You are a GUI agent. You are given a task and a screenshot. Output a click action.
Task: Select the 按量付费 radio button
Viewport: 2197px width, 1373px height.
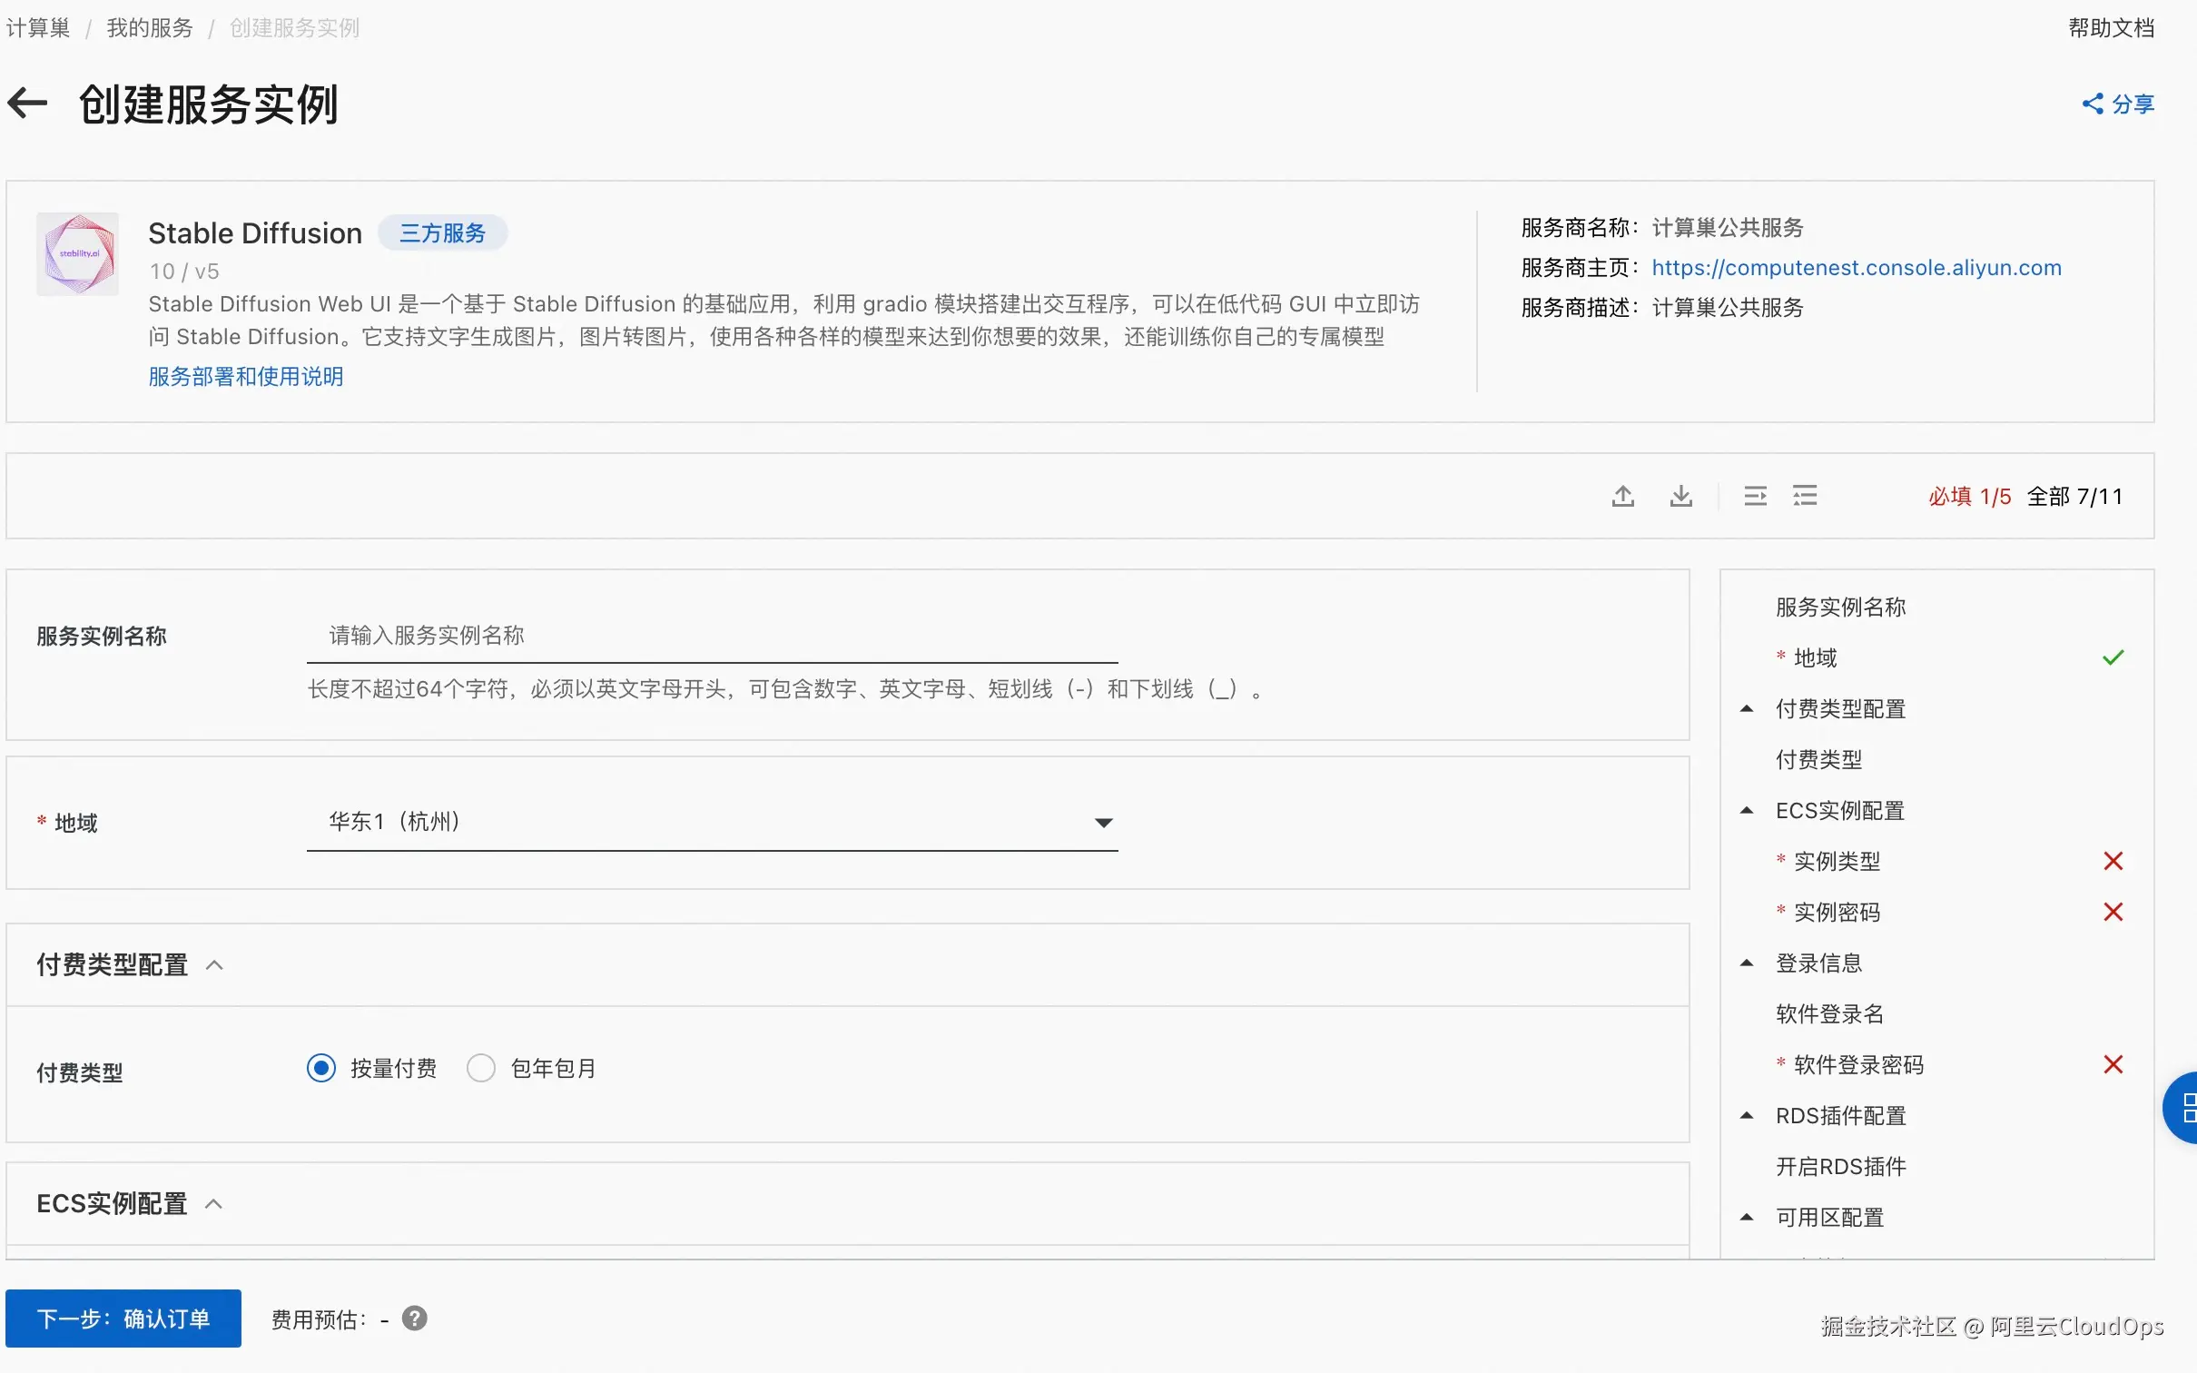[x=321, y=1068]
